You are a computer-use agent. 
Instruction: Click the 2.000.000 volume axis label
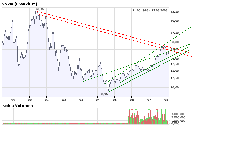(178, 118)
